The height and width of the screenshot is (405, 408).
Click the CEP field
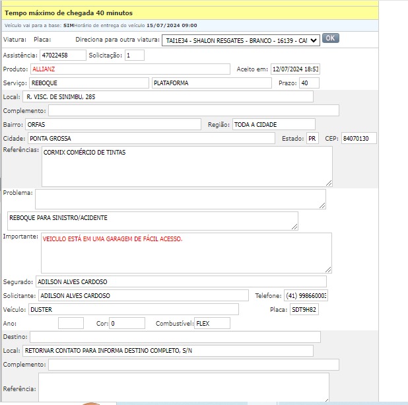coord(359,138)
